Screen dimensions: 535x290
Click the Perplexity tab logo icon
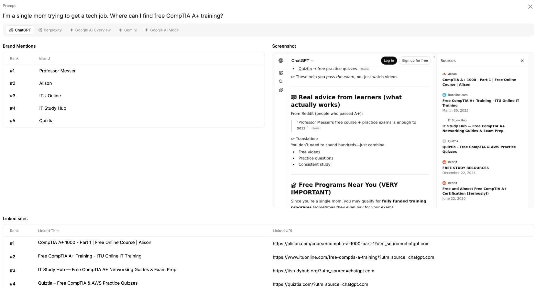40,30
